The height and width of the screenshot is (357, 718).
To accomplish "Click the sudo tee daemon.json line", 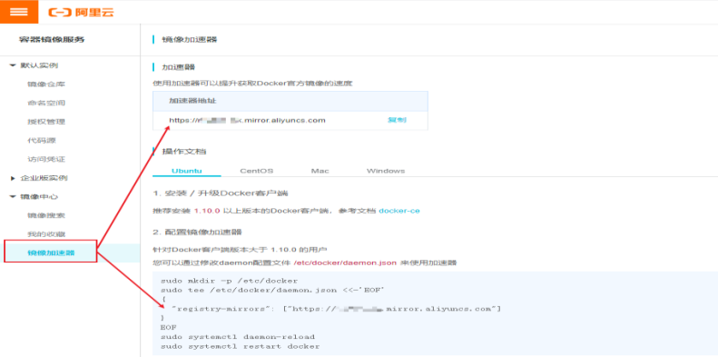I will click(x=272, y=290).
